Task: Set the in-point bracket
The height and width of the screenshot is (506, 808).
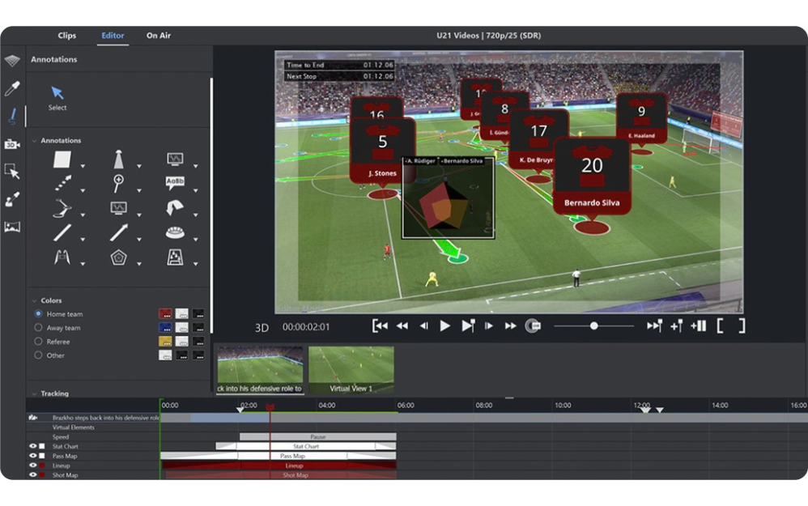Action: pyautogui.click(x=720, y=325)
